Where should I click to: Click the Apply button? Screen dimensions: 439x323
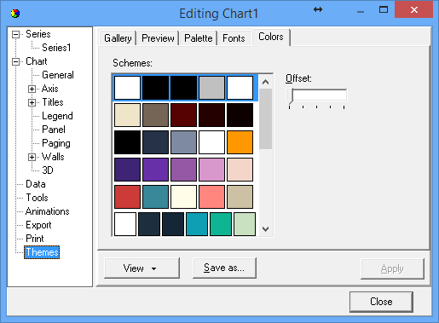click(x=392, y=268)
